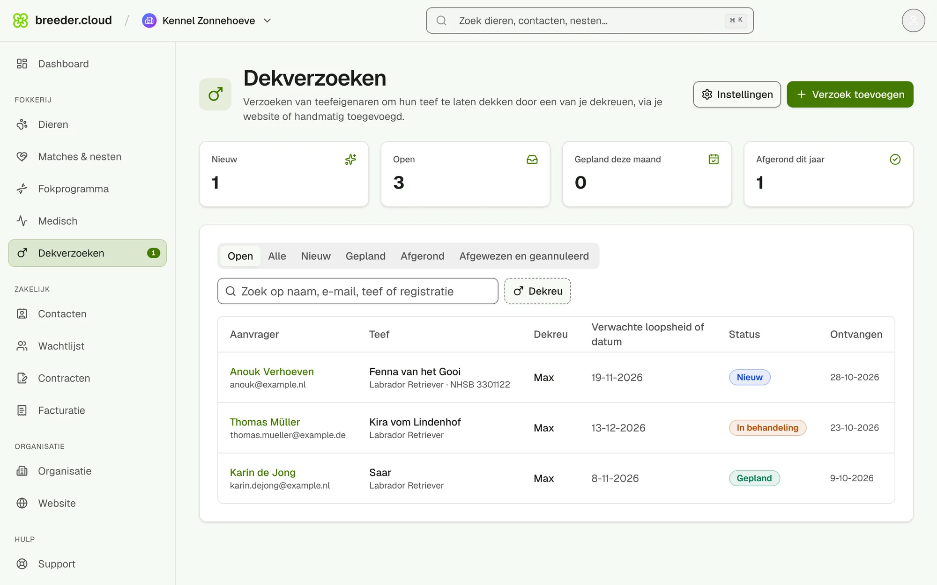
Task: Show Afgewezen en geannuleerd tab
Action: [524, 256]
